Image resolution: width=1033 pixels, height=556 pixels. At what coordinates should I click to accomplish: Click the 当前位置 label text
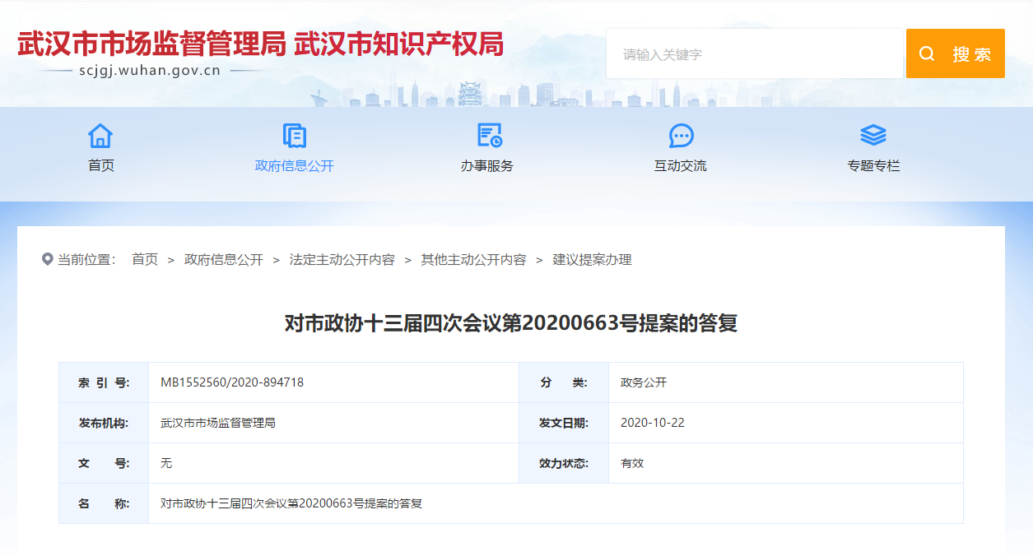coord(86,260)
